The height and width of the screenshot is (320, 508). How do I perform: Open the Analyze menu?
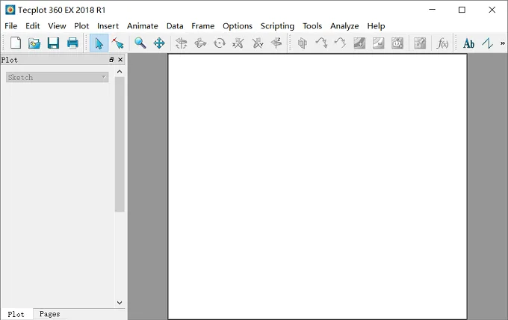click(x=344, y=26)
